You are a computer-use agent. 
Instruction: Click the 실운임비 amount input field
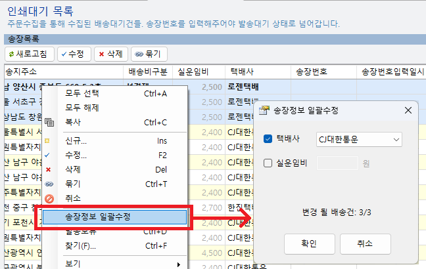337,163
